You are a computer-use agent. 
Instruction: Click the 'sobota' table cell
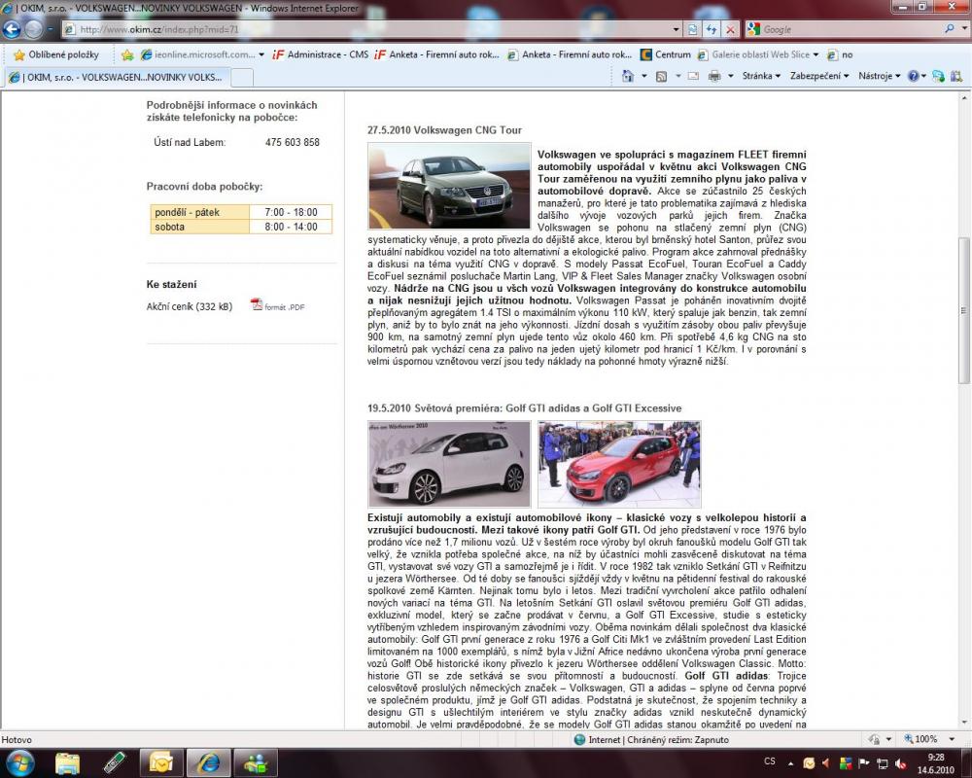pos(199,227)
